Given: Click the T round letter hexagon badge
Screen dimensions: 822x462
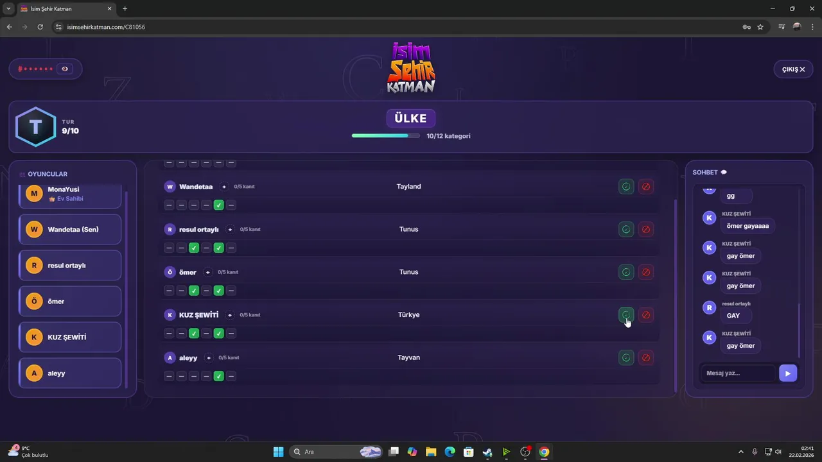Looking at the screenshot, I should coord(35,127).
